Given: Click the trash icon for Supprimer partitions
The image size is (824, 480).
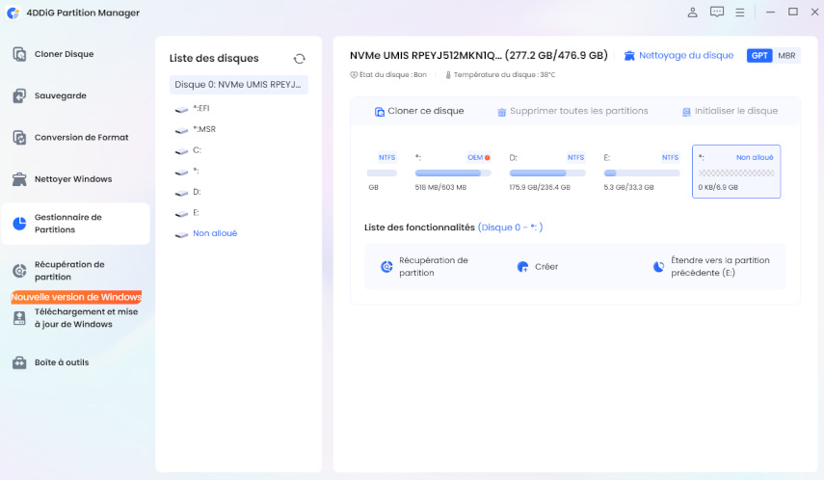Looking at the screenshot, I should pos(502,112).
